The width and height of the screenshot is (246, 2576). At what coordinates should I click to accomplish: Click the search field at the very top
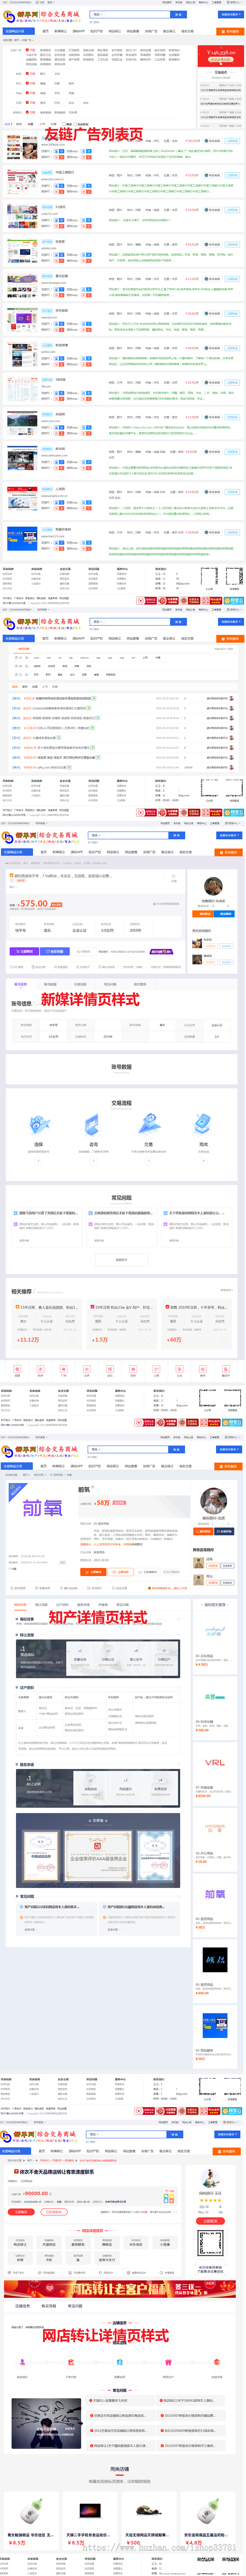point(130,15)
